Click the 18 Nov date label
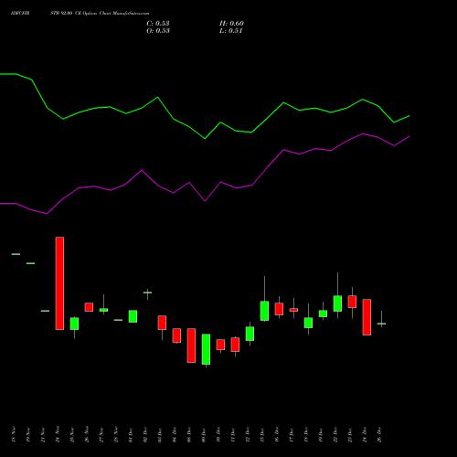The image size is (457, 457). point(14,434)
